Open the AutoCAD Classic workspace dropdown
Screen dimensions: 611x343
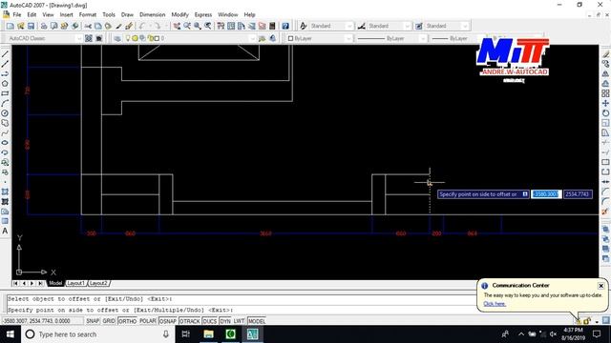click(x=78, y=38)
